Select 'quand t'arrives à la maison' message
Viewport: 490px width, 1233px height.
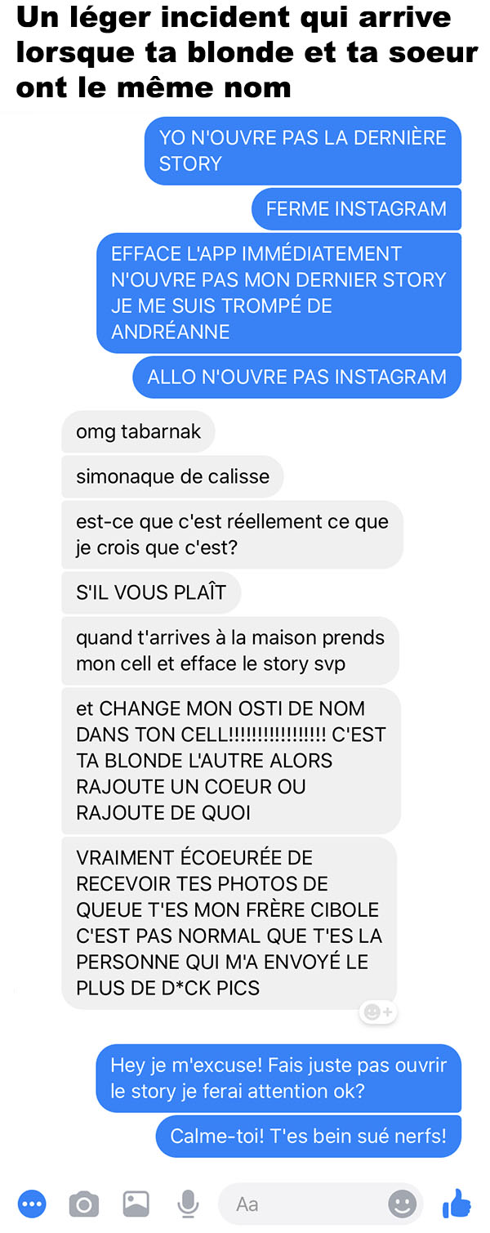[x=230, y=650]
